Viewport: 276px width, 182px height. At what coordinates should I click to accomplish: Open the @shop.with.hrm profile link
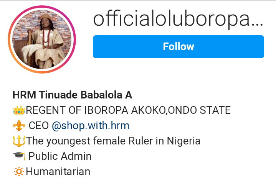point(91,126)
